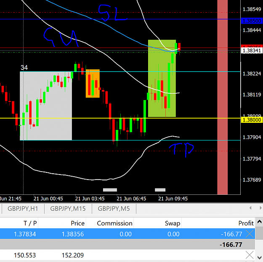This screenshot has height=262, width=263.
Task: Switch to the GBPJPY,M5 chart tab
Action: click(x=114, y=209)
